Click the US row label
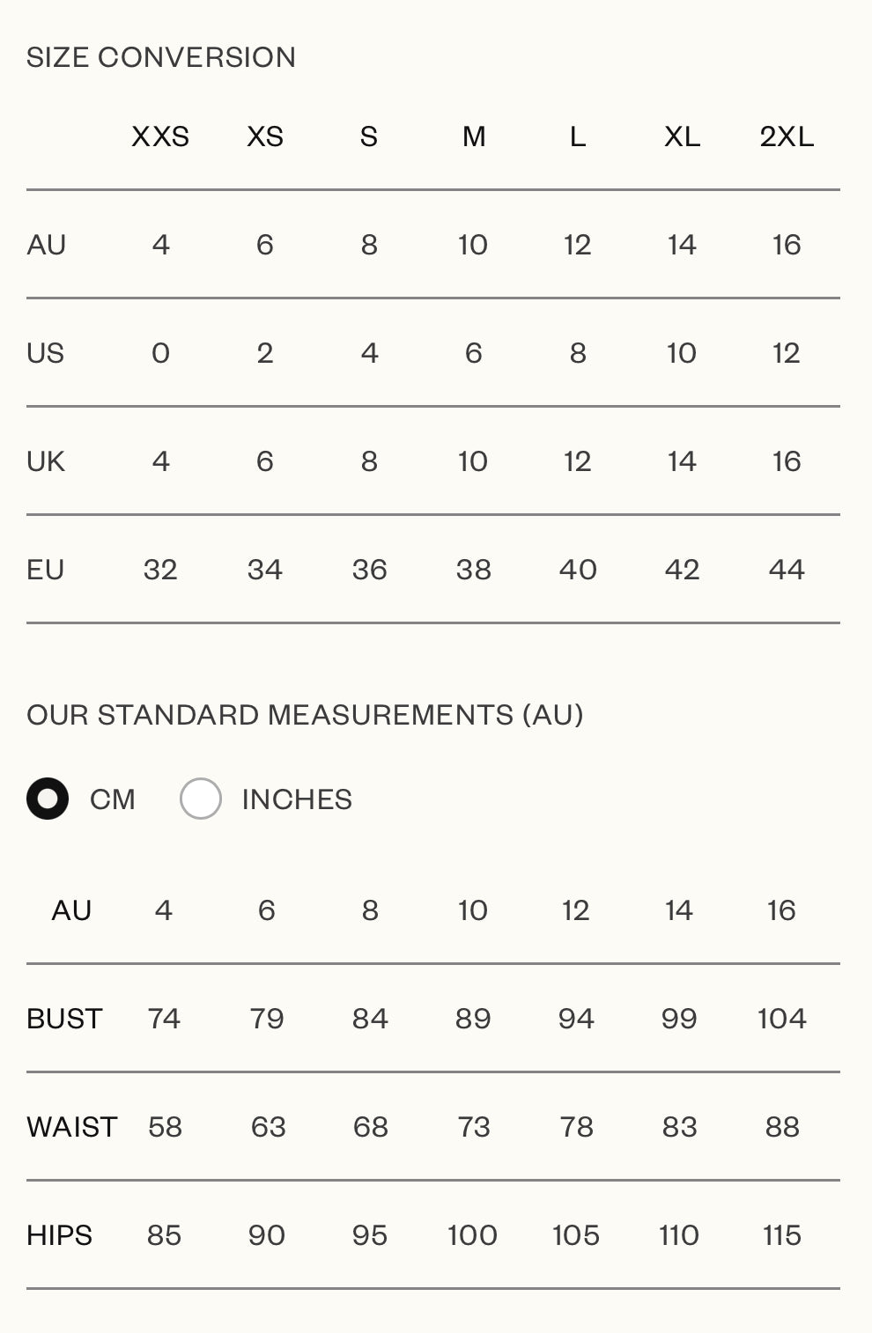The height and width of the screenshot is (1333, 872). [x=46, y=353]
